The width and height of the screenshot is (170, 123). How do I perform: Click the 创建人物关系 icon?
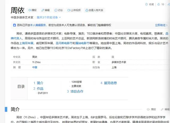point(86,10)
